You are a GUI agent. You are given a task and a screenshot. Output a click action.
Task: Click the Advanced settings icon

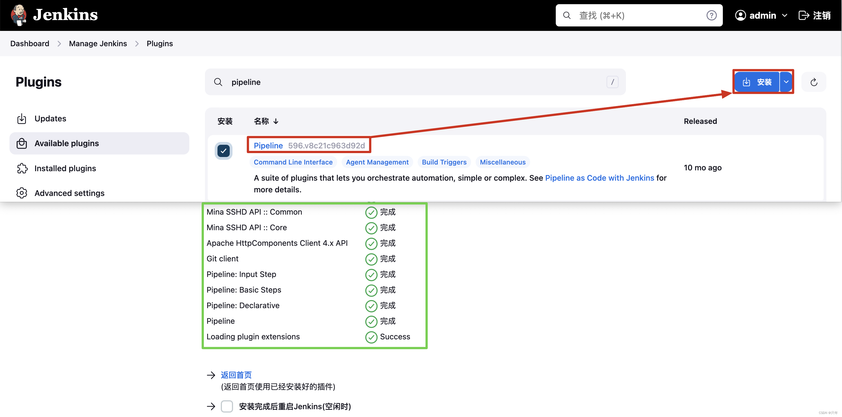pyautogui.click(x=22, y=192)
